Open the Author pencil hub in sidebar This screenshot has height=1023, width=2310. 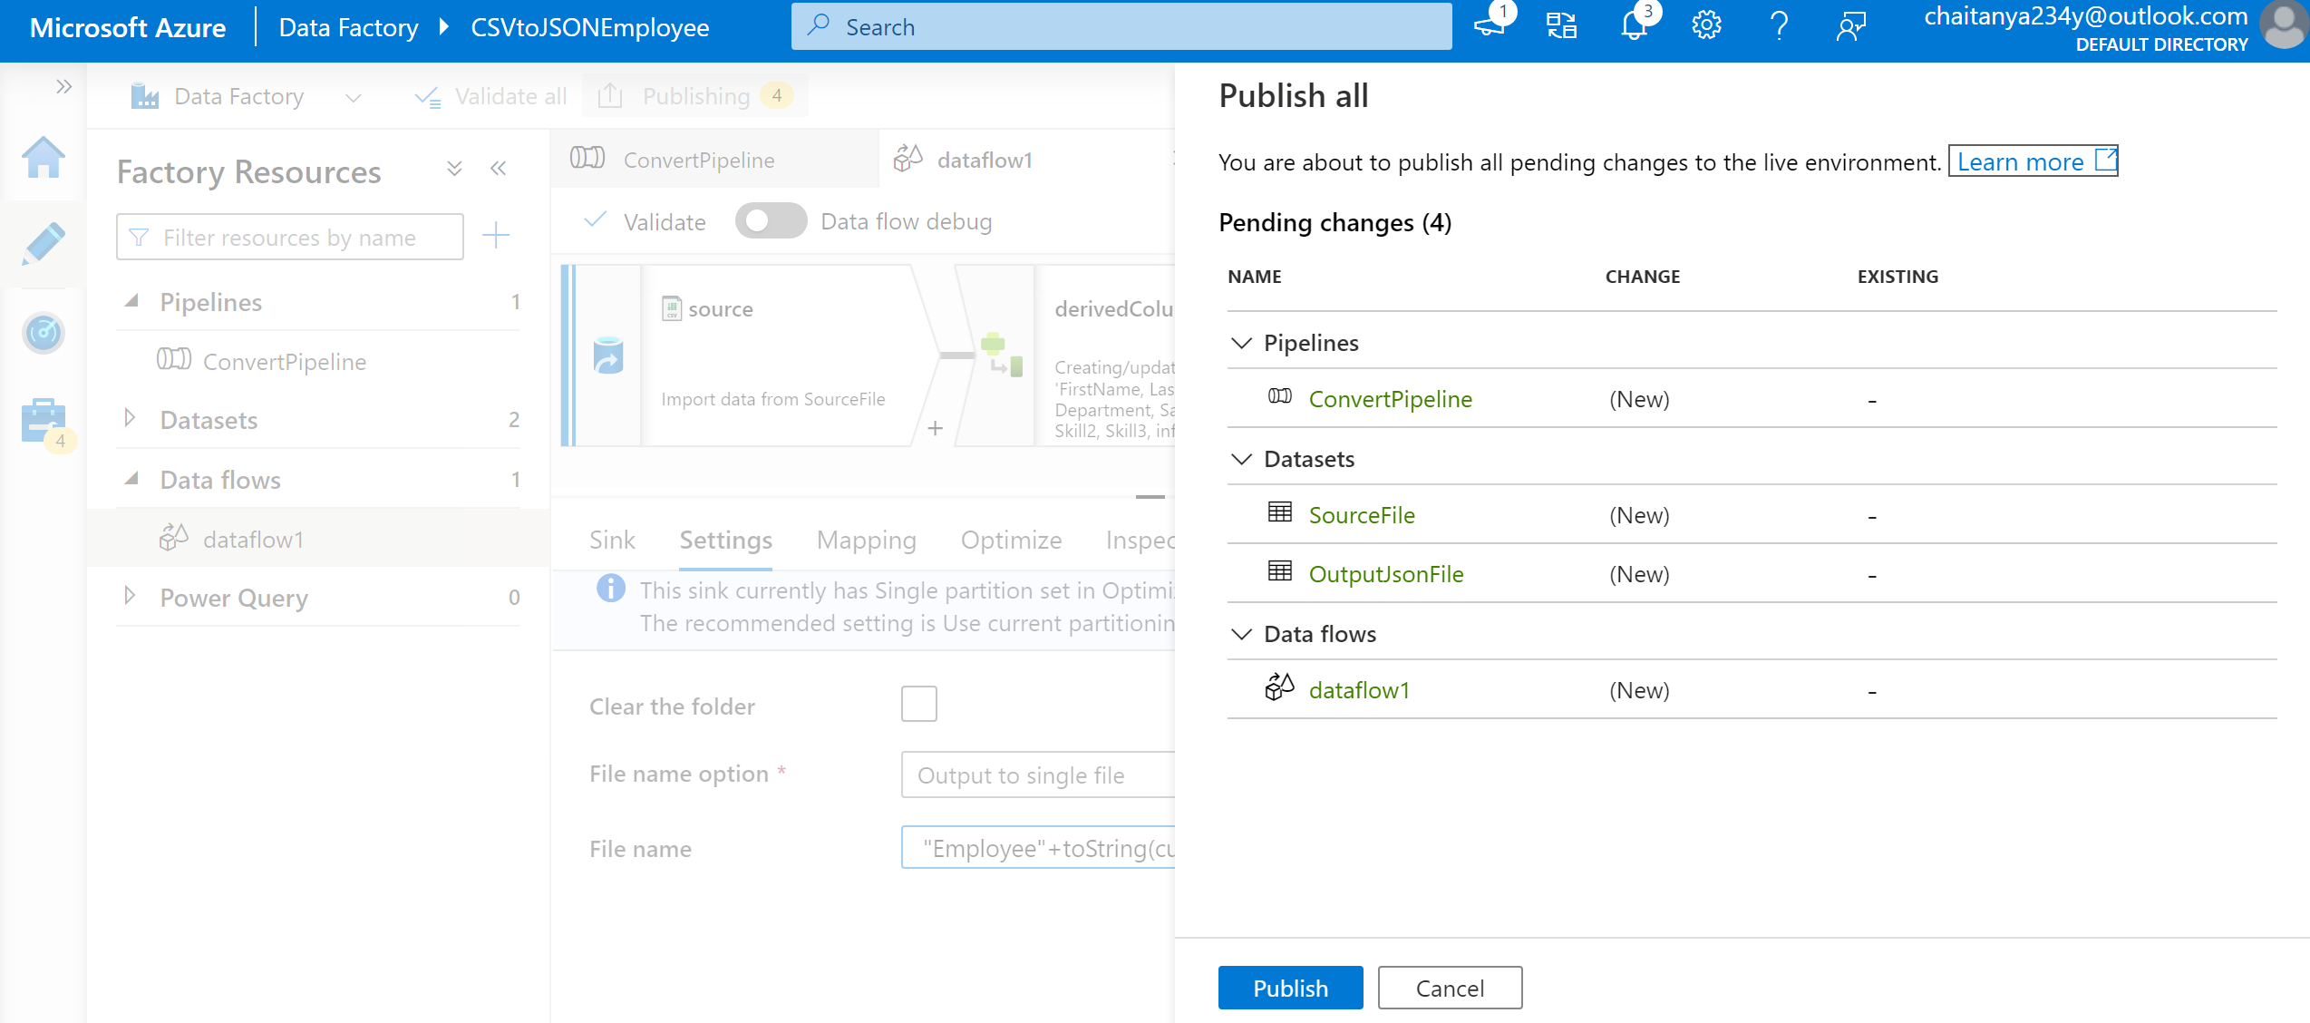pyautogui.click(x=44, y=243)
